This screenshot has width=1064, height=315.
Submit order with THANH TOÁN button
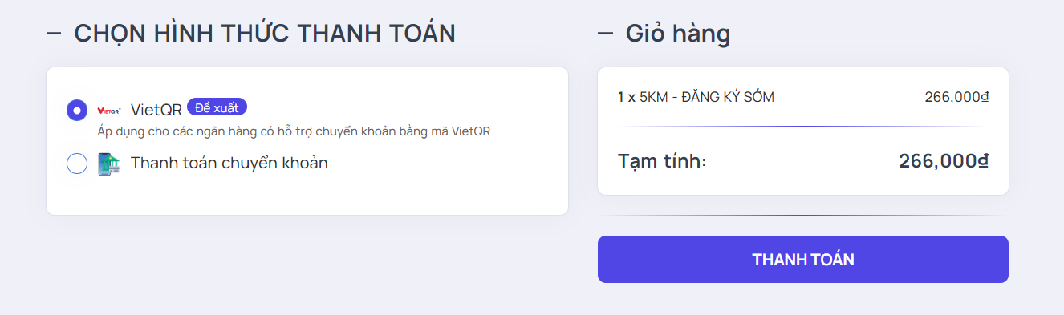coord(802,259)
